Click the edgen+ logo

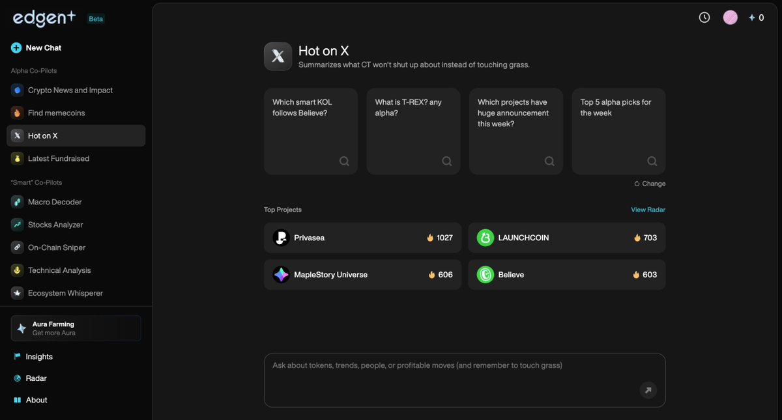click(44, 18)
